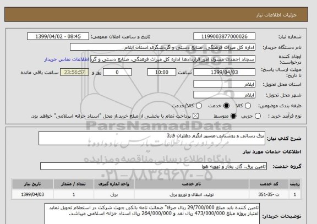Open the اطلاعات تماس خریدار link

tap(67, 59)
